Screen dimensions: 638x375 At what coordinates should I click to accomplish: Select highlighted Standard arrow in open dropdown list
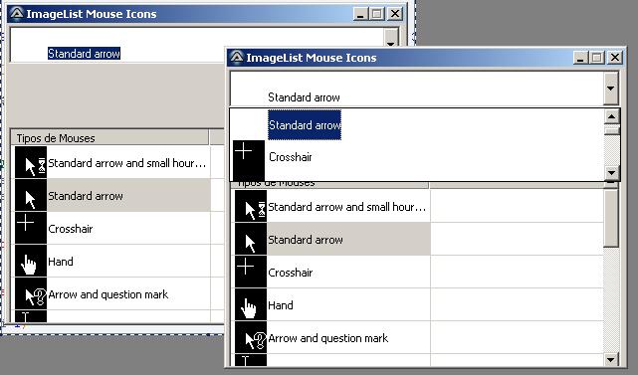pos(305,125)
